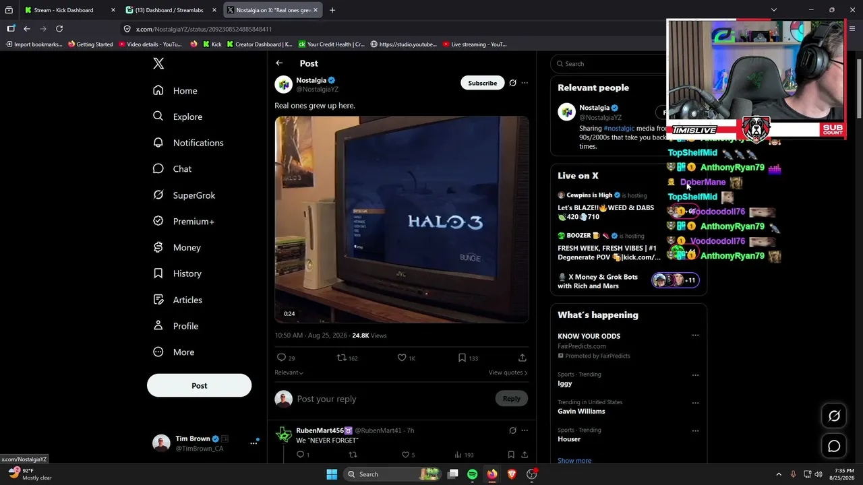Click the taskbar Search box
This screenshot has width=863, height=485.
[x=392, y=474]
